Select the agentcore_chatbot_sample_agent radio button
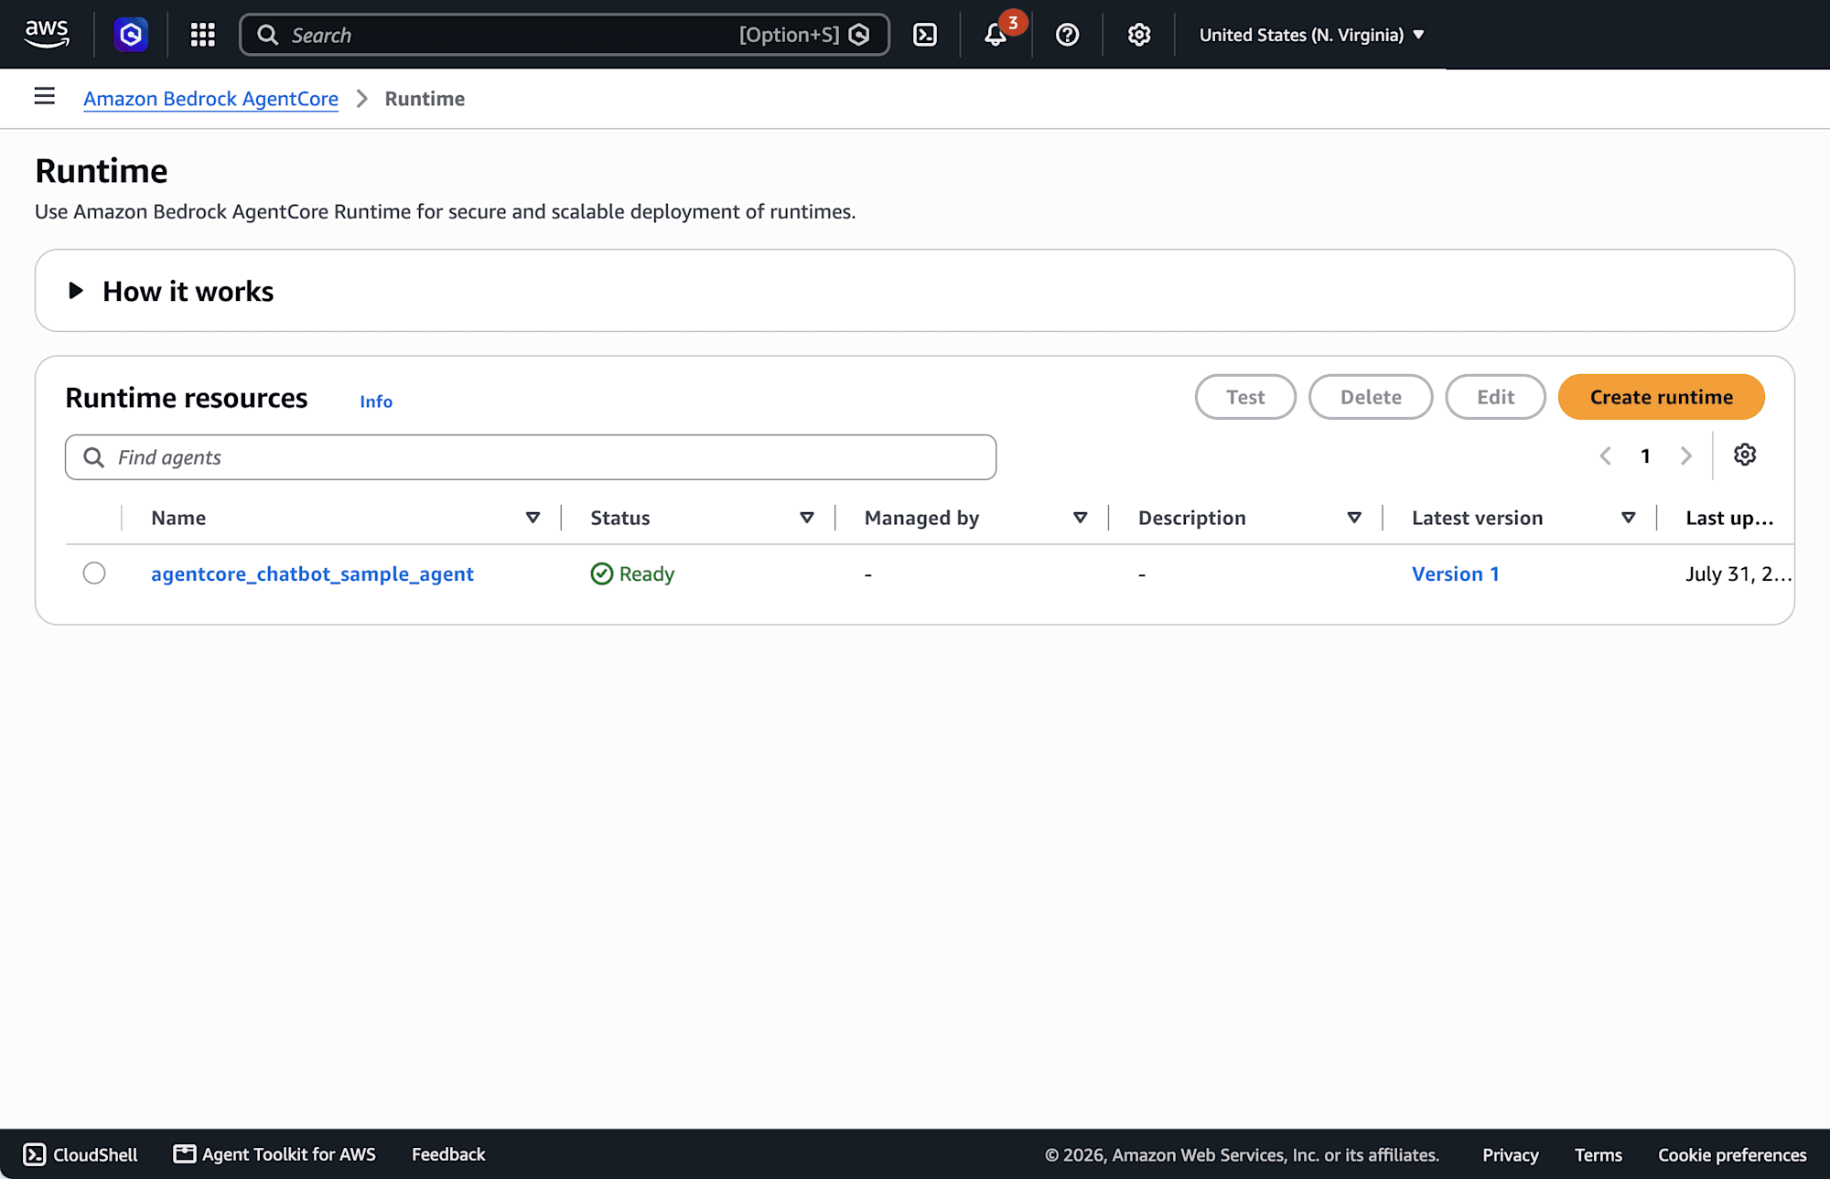Image resolution: width=1830 pixels, height=1179 pixels. tap(94, 573)
